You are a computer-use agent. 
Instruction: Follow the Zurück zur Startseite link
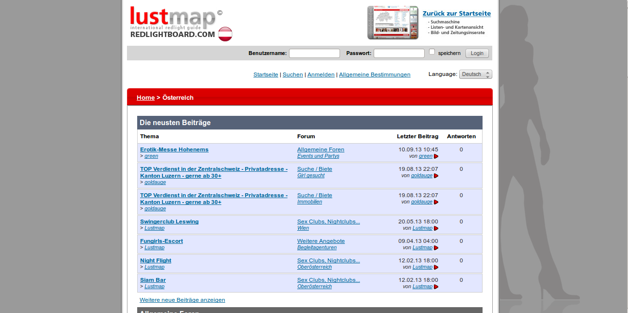[456, 14]
